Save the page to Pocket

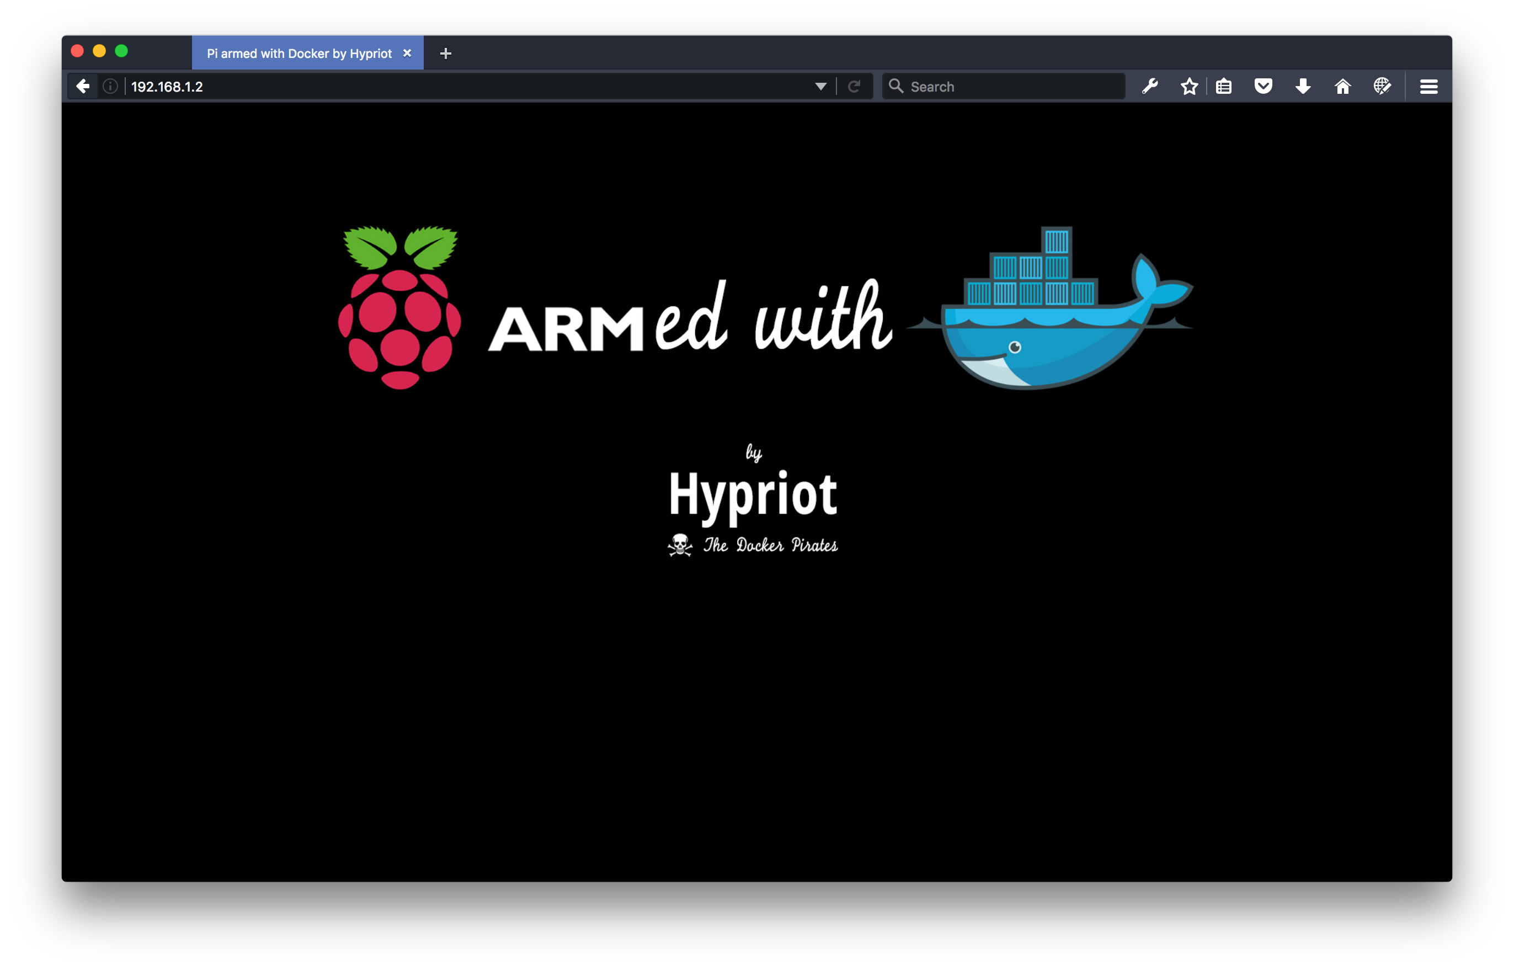click(x=1264, y=86)
